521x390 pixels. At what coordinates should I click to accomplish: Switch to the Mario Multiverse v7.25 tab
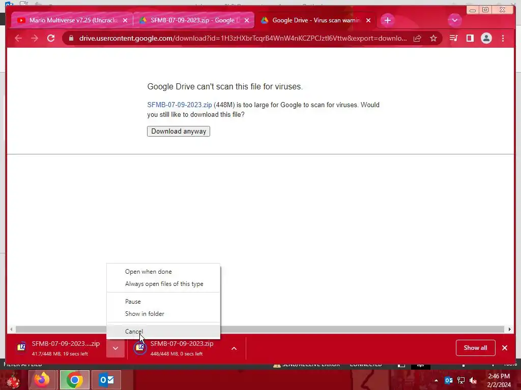click(72, 20)
